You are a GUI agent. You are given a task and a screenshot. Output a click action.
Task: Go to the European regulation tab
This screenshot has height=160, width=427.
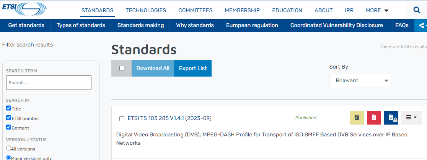point(252,26)
